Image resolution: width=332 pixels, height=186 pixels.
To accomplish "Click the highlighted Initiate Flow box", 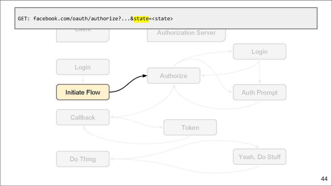I will (x=83, y=92).
